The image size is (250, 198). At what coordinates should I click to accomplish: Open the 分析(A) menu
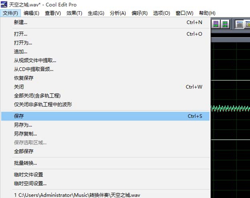[x=118, y=13]
